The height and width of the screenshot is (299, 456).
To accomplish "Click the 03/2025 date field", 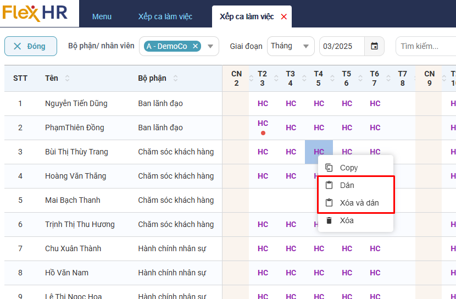I will 342,46.
